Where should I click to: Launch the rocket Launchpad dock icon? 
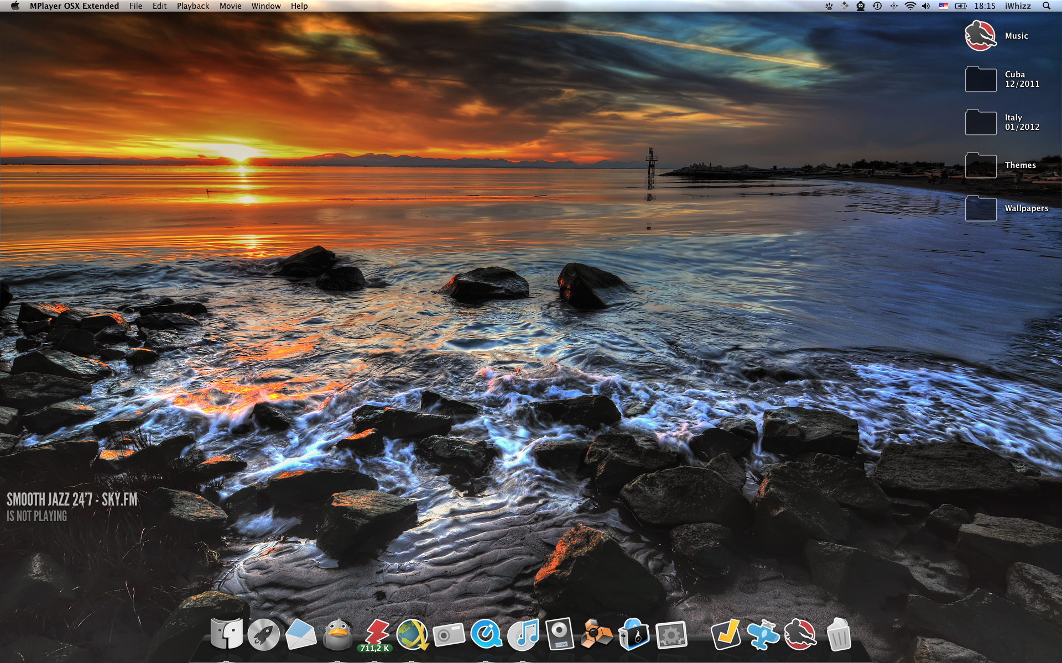[264, 634]
